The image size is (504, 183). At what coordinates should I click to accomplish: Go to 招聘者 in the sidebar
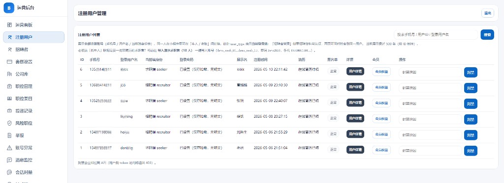34,50
